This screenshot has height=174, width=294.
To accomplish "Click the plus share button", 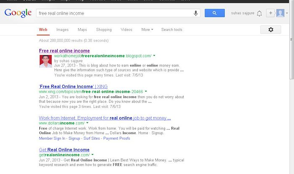I will (x=270, y=13).
